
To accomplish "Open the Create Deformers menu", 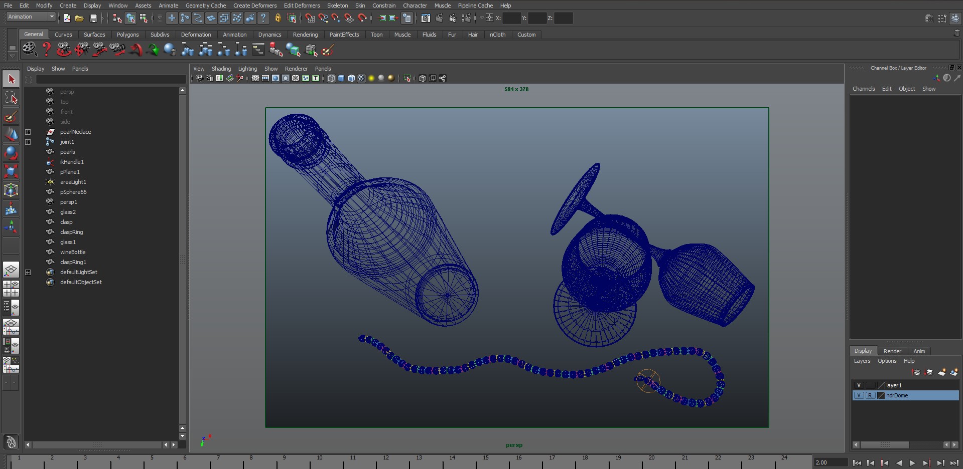I will (x=254, y=6).
